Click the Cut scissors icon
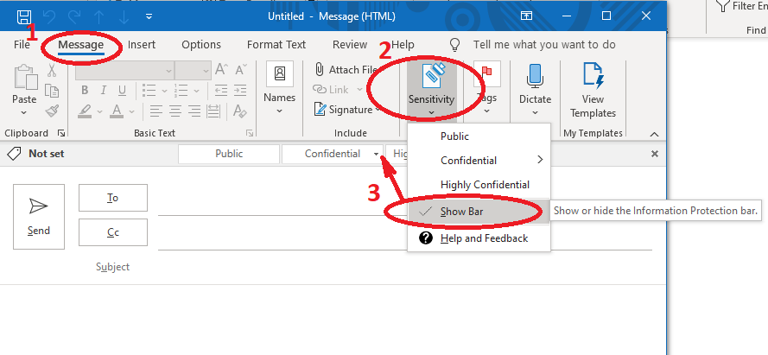 (52, 70)
